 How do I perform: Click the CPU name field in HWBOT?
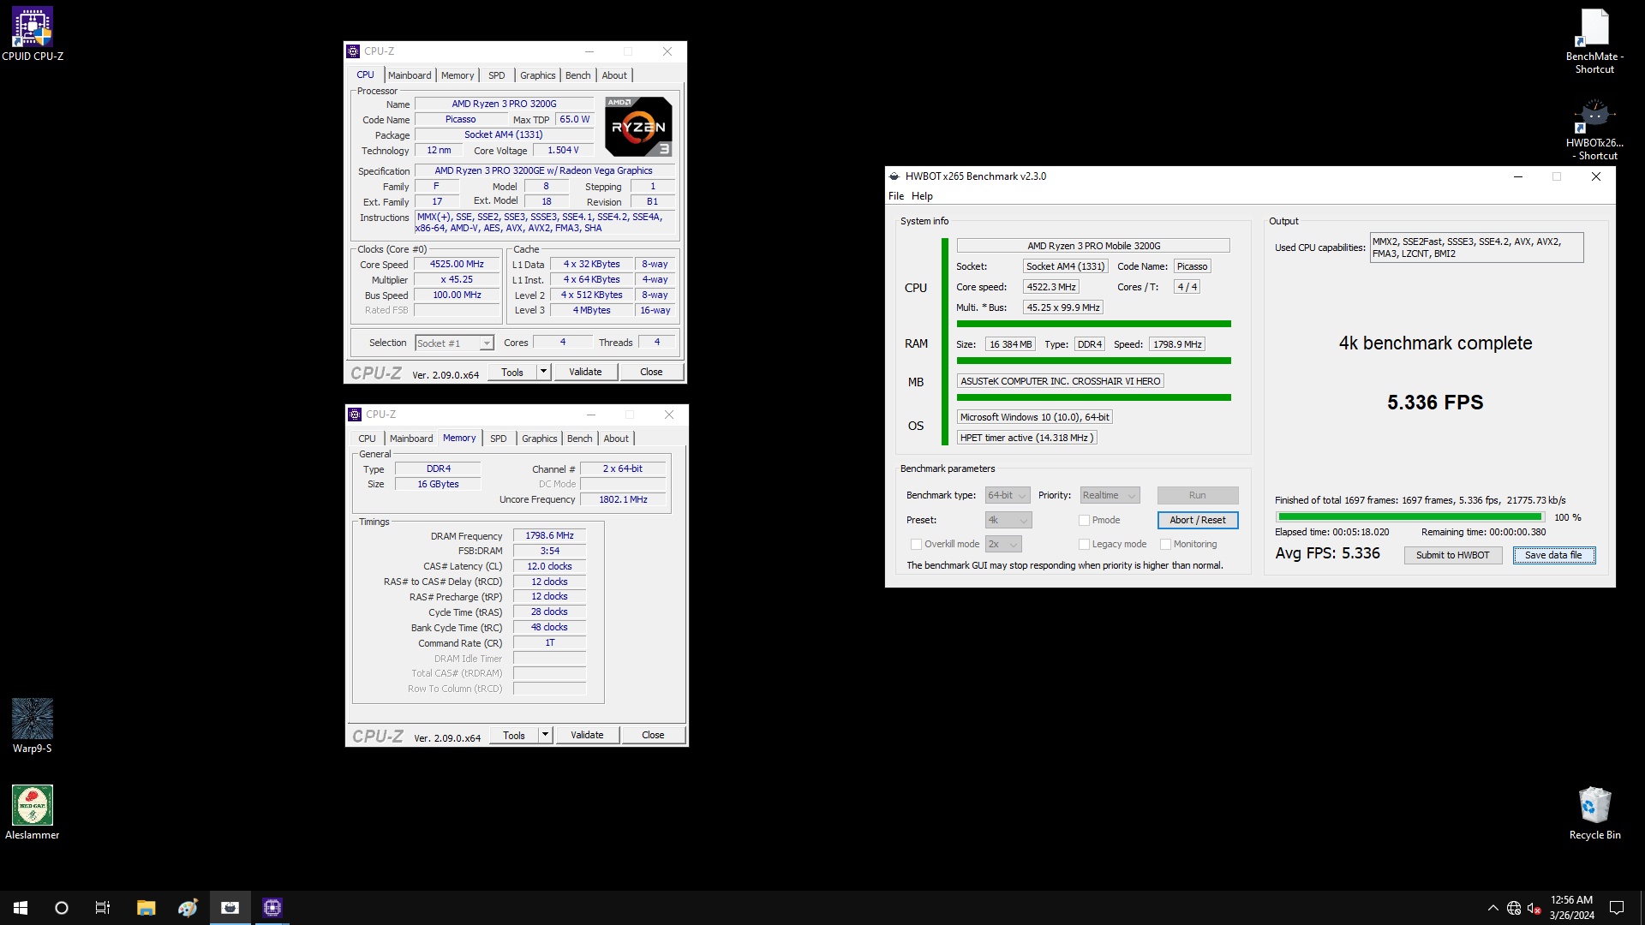1093,246
